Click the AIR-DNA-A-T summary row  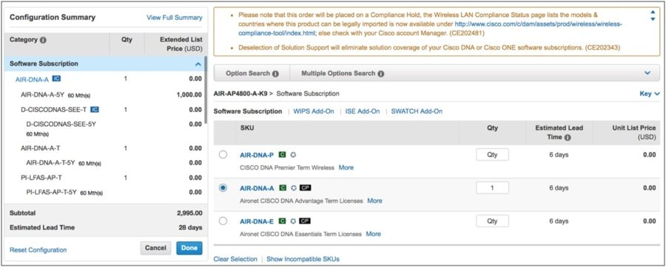pyautogui.click(x=106, y=148)
